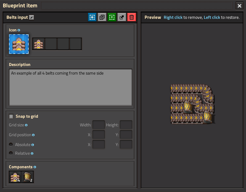Delete blueprint with red trash icon

pyautogui.click(x=132, y=17)
